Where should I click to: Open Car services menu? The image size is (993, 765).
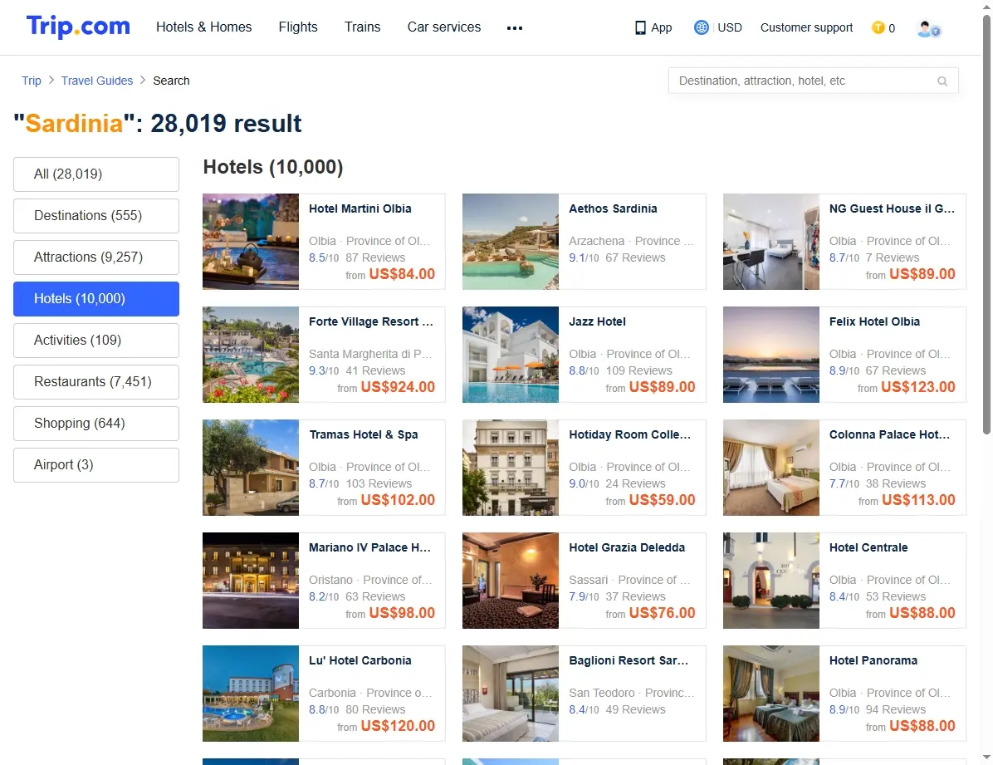(444, 27)
